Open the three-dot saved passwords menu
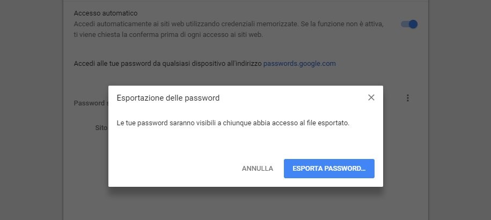Screen dimensions: 491x220 pyautogui.click(x=408, y=98)
